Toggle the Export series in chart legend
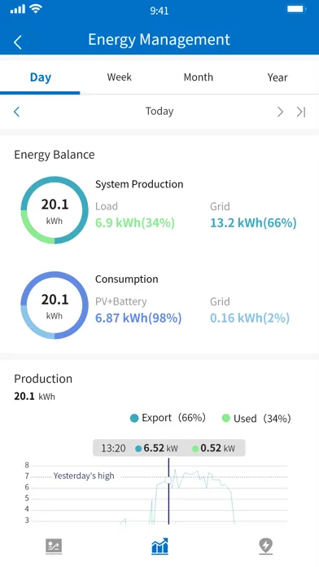Viewport: 319px width, 567px height. [x=168, y=418]
